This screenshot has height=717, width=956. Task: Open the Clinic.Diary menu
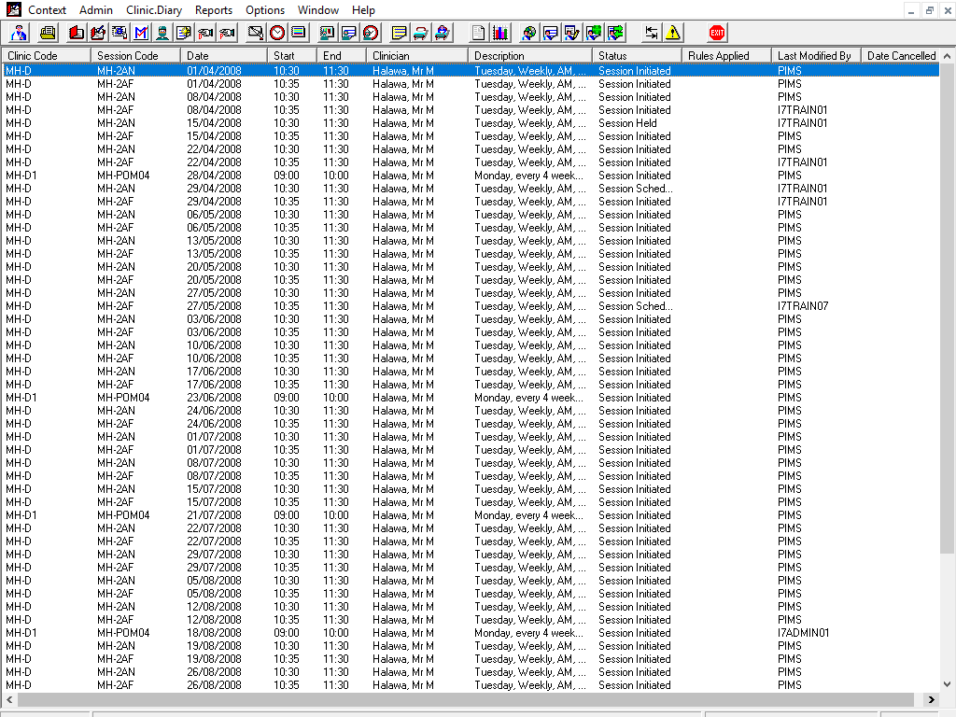(x=154, y=9)
